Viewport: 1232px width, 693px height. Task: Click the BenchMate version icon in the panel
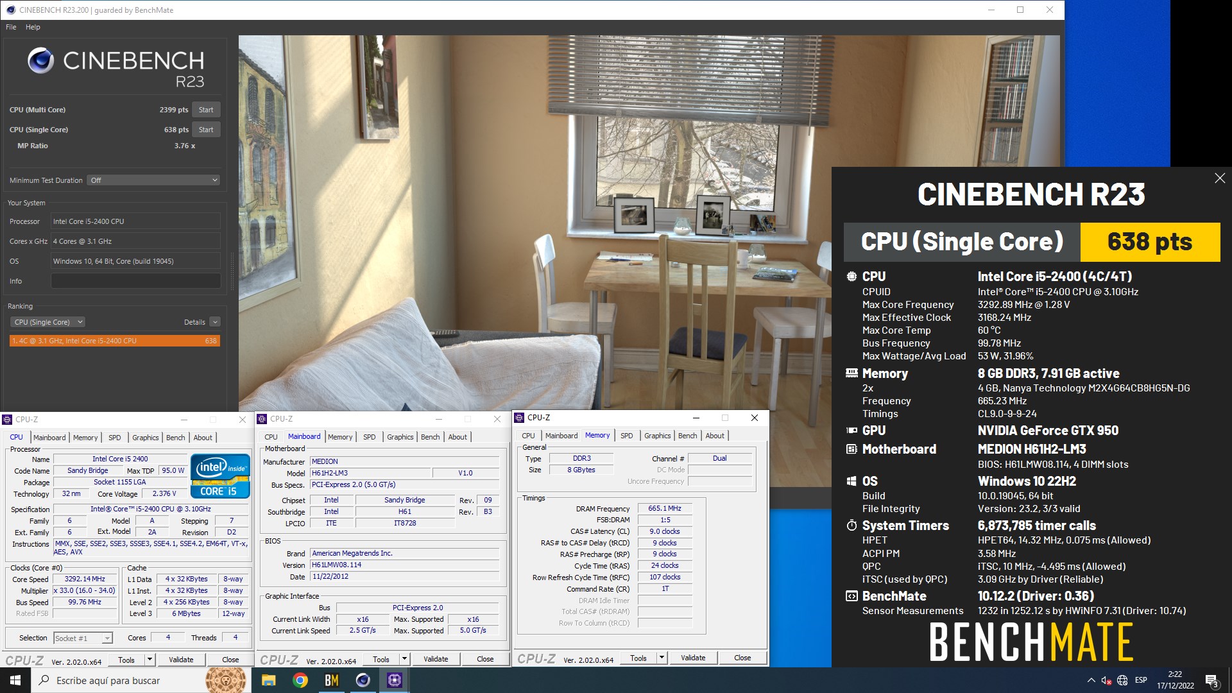click(851, 596)
